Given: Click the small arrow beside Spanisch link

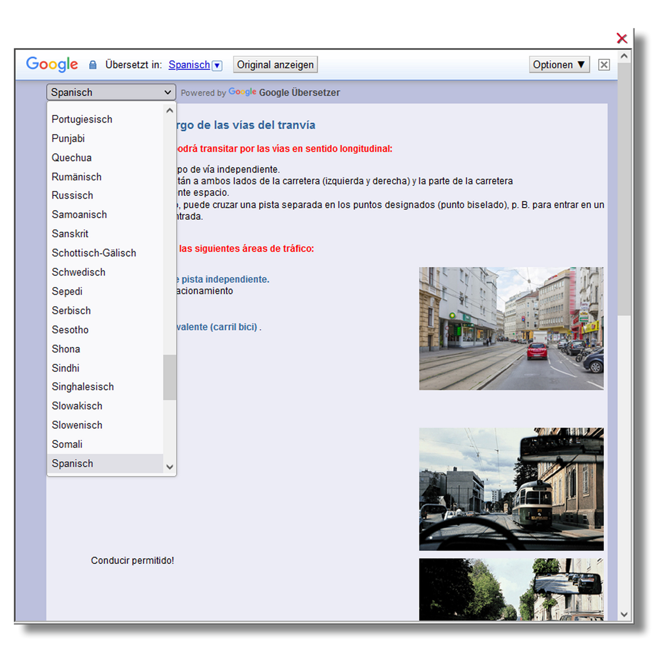Looking at the screenshot, I should (217, 66).
